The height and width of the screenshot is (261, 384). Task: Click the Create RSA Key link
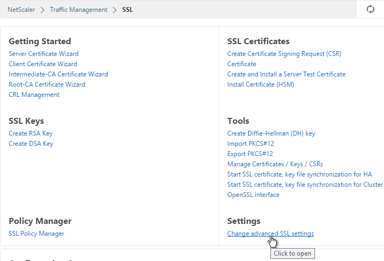[31, 133]
